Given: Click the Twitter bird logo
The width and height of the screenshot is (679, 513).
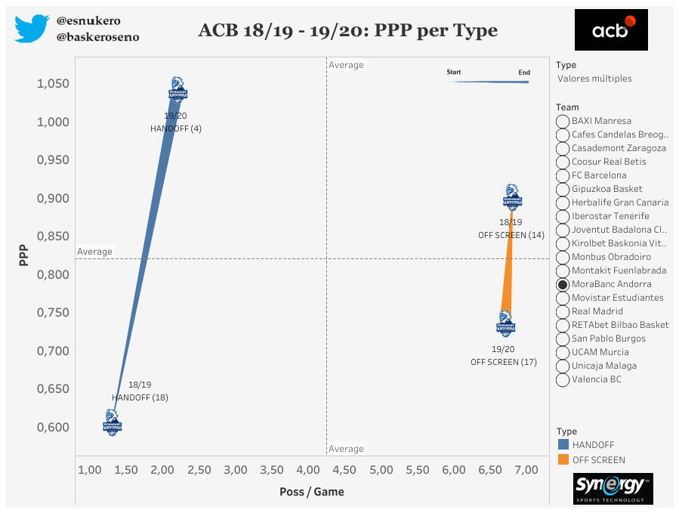Looking at the screenshot, I should tap(32, 29).
